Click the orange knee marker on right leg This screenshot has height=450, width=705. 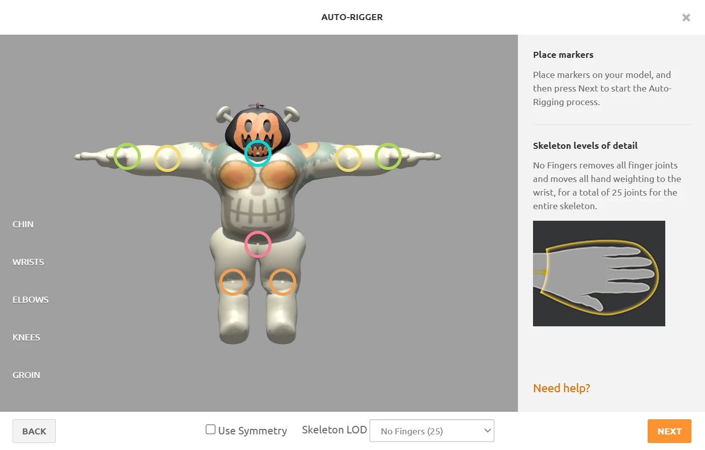click(283, 282)
